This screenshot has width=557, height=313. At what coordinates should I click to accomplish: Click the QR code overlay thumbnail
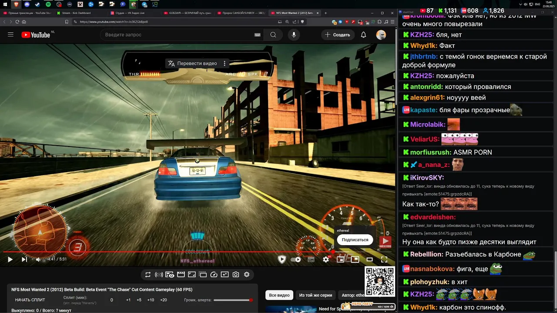point(379,282)
